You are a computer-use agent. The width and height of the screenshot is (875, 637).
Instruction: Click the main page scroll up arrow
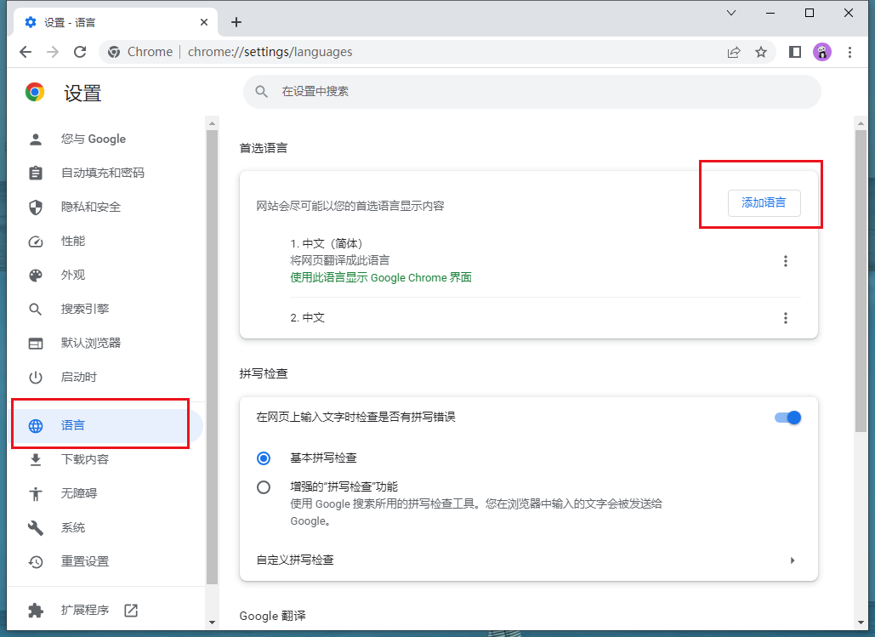pyautogui.click(x=861, y=122)
